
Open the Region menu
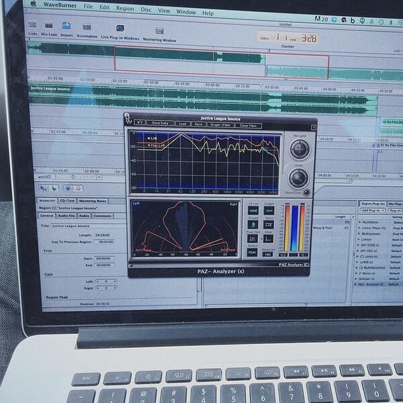125,9
